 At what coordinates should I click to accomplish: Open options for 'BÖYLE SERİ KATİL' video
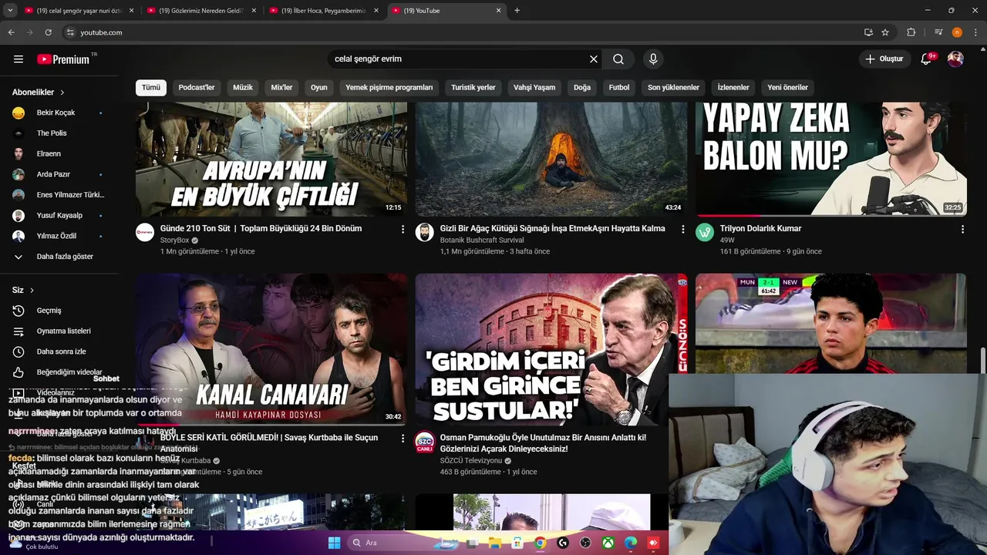click(403, 438)
